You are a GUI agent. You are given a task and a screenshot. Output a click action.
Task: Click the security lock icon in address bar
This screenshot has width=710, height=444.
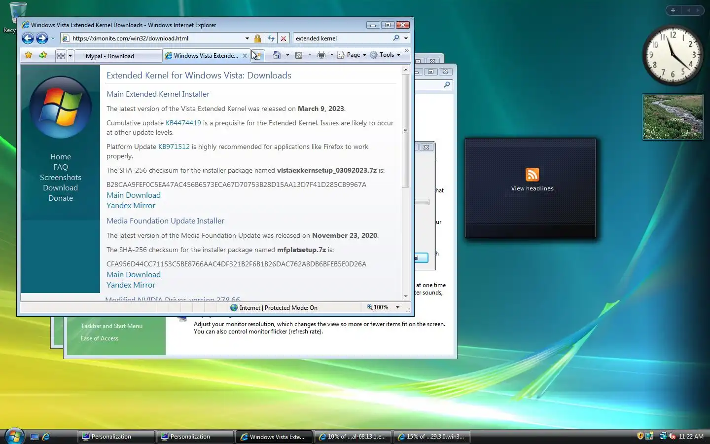pos(257,38)
